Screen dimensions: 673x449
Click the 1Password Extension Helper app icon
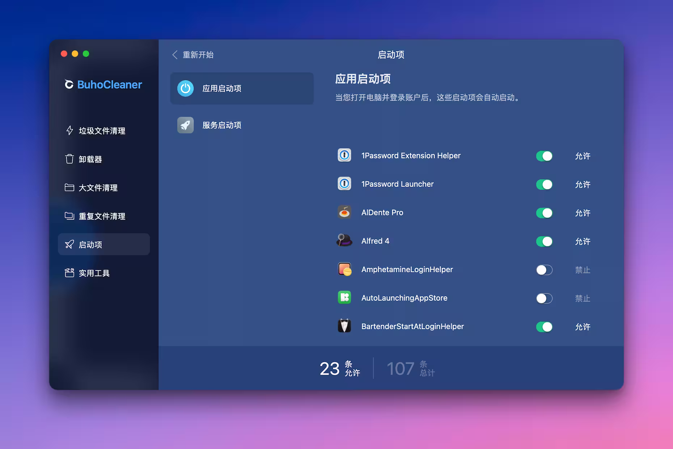tap(344, 155)
